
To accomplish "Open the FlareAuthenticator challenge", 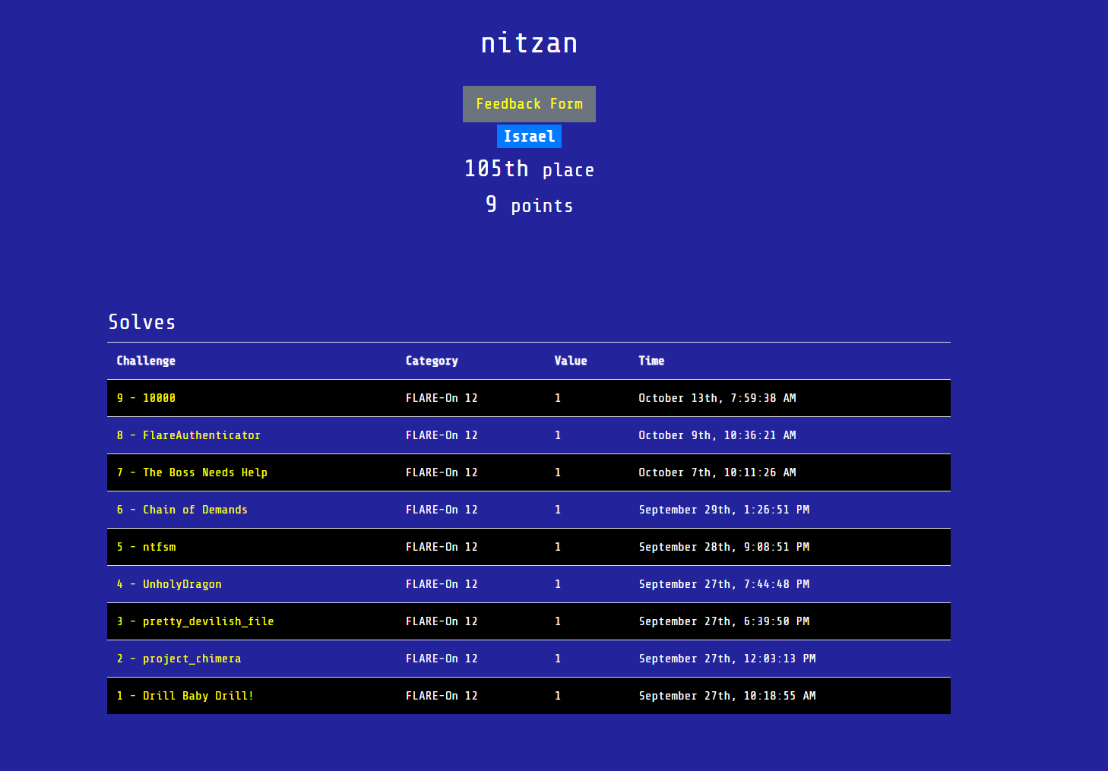I will 188,435.
